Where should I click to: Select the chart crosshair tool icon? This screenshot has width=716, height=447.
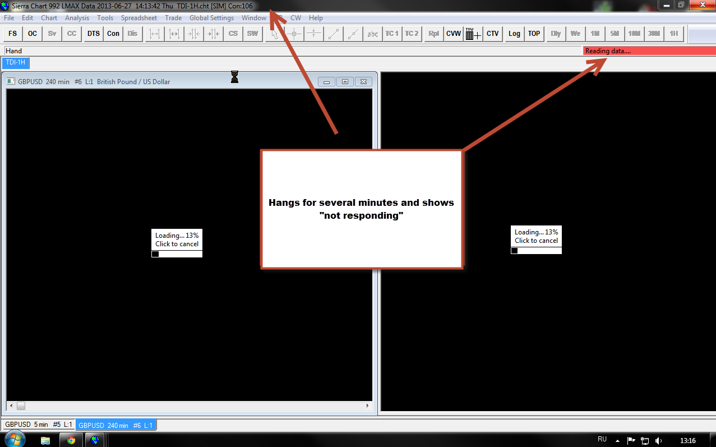click(x=294, y=34)
